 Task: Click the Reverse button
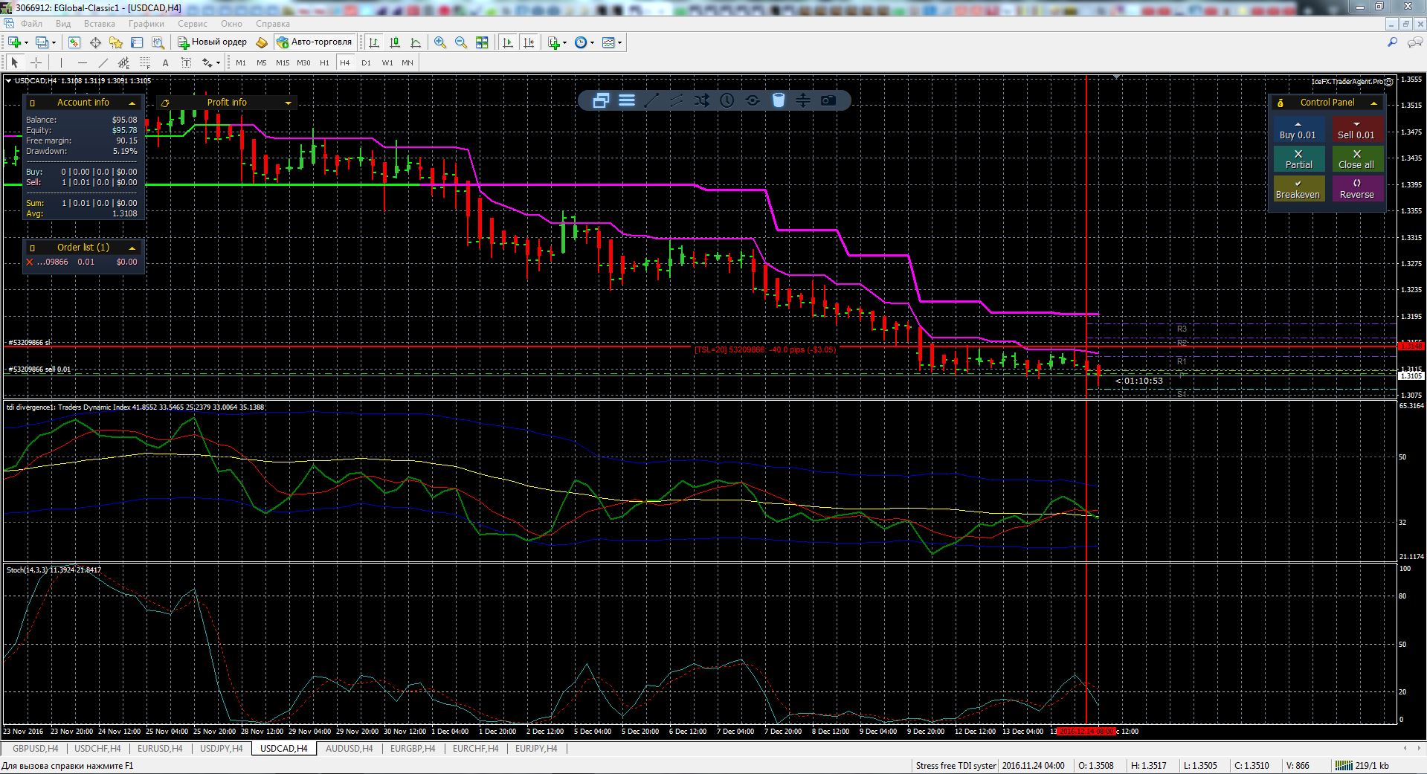point(1356,189)
